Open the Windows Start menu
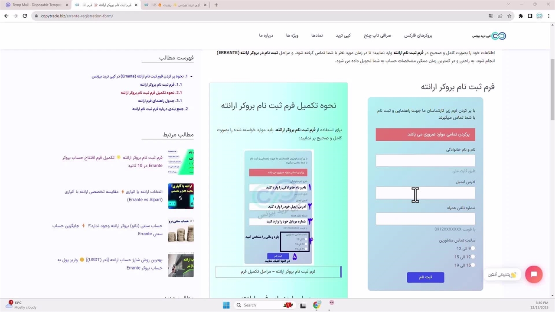This screenshot has height=312, width=555. (x=226, y=305)
